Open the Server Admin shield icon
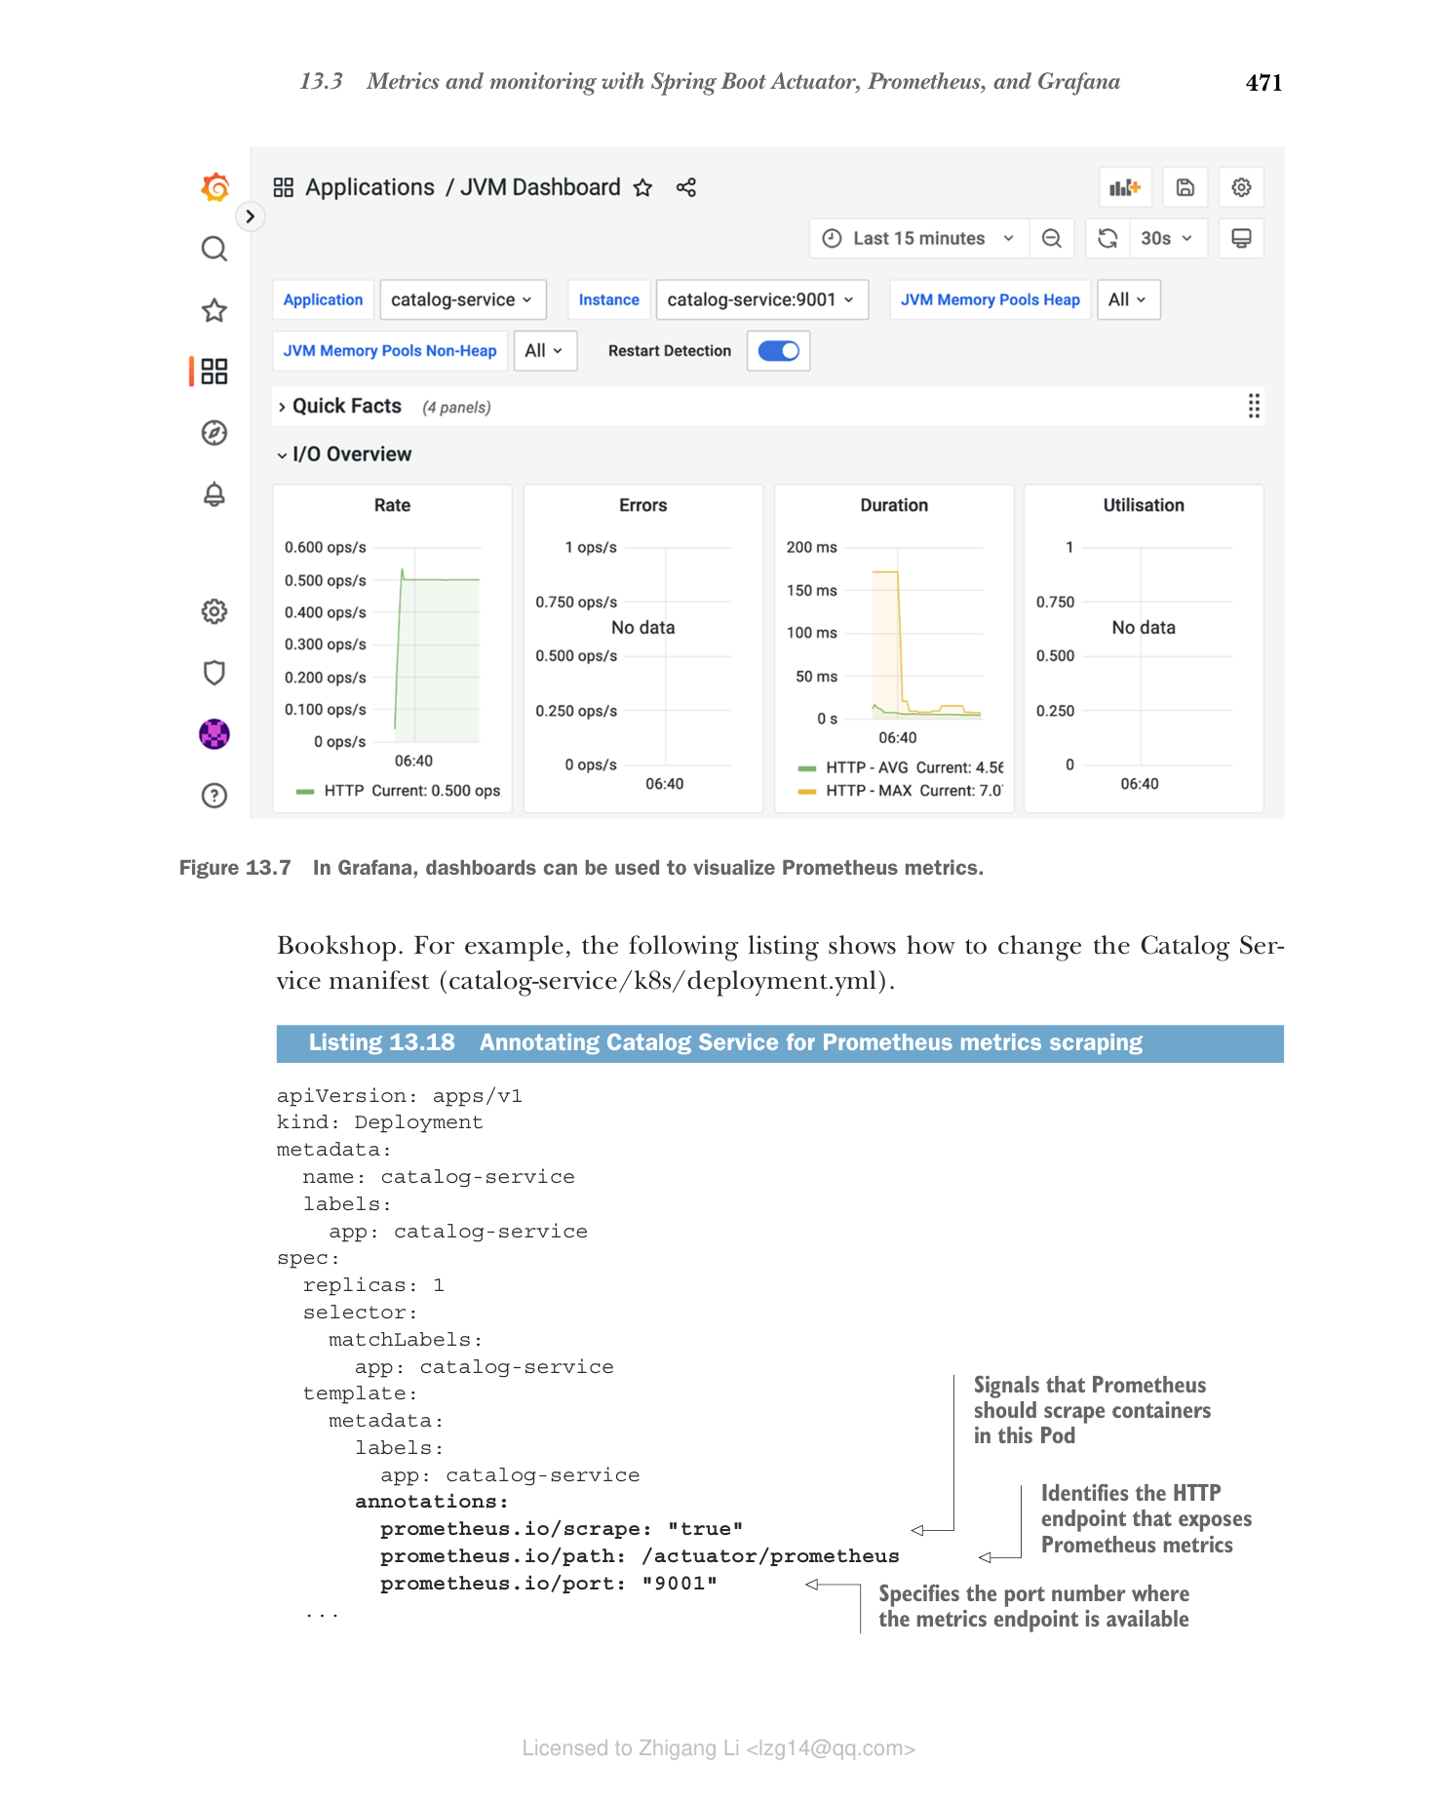Image resolution: width=1438 pixels, height=1804 pixels. (x=214, y=673)
